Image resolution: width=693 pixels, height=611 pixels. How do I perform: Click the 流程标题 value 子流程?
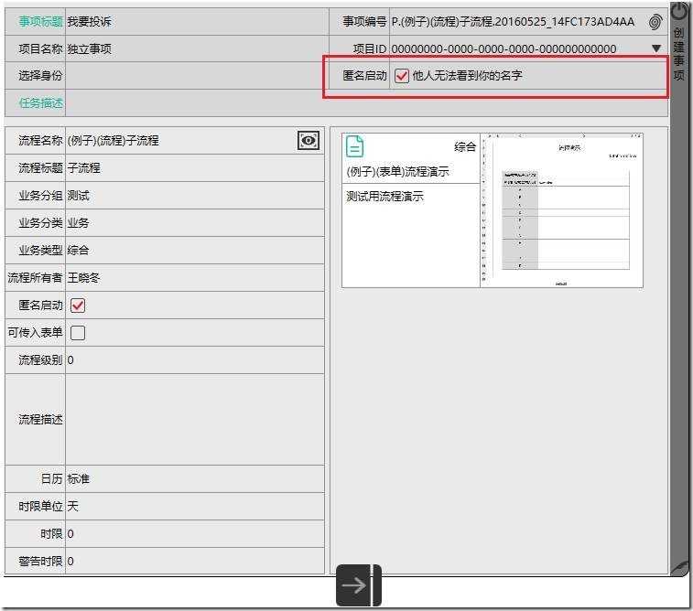point(84,168)
